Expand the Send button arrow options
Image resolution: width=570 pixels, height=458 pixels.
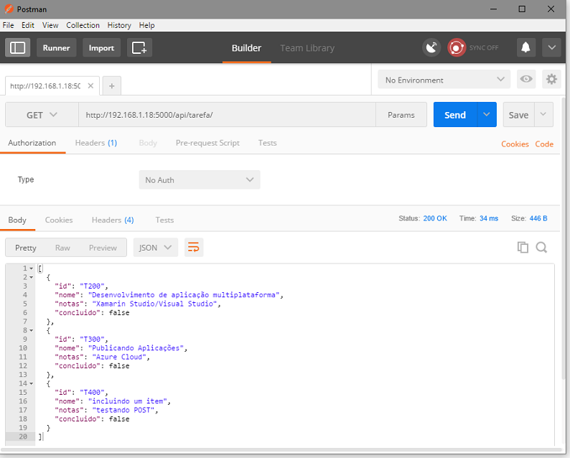click(x=487, y=115)
